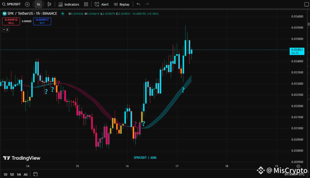Click the open value O0.034336 in legend
Image resolution: width=310 pixels, height=178 pixels.
pyautogui.click(x=76, y=14)
